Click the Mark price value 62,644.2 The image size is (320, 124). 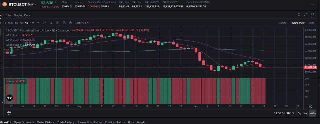coord(67,6)
